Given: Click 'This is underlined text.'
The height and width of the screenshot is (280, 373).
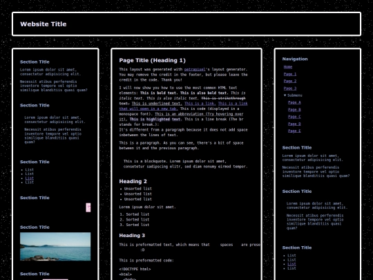Looking at the screenshot, I should (x=157, y=103).
